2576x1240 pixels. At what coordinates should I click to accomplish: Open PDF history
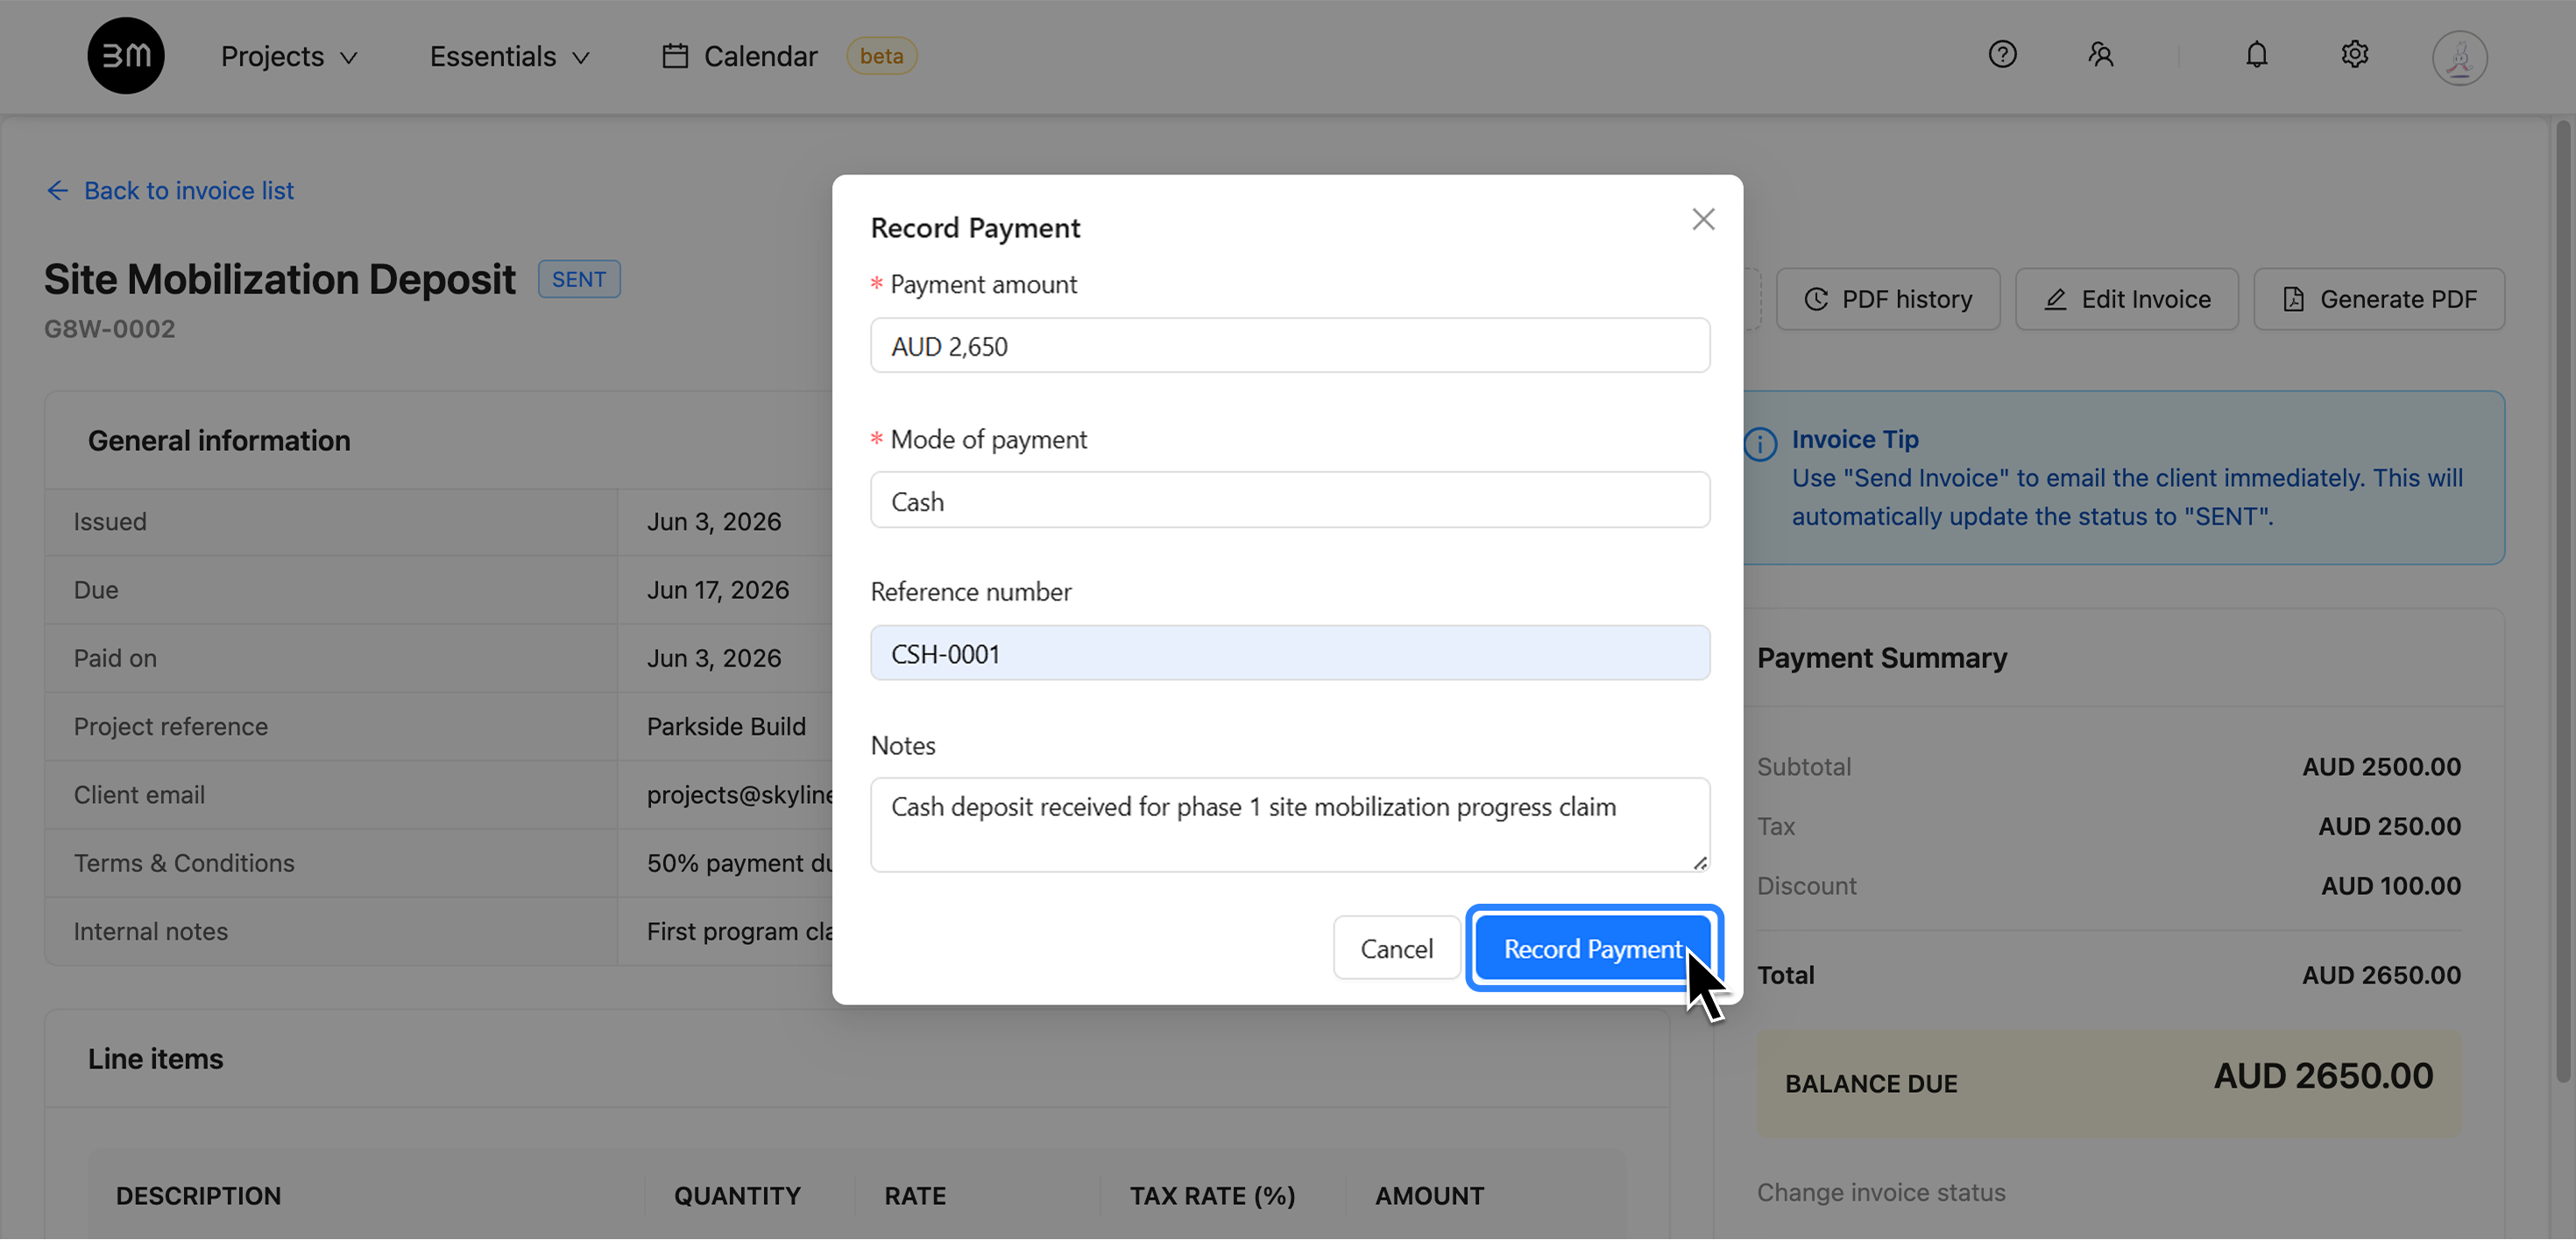(1888, 299)
